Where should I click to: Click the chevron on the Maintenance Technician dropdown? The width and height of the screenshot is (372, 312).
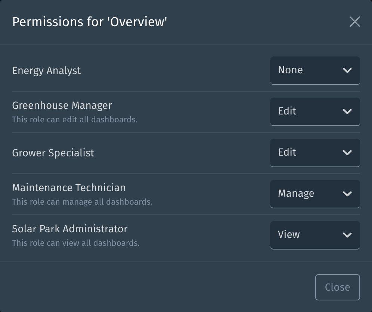[x=347, y=193]
